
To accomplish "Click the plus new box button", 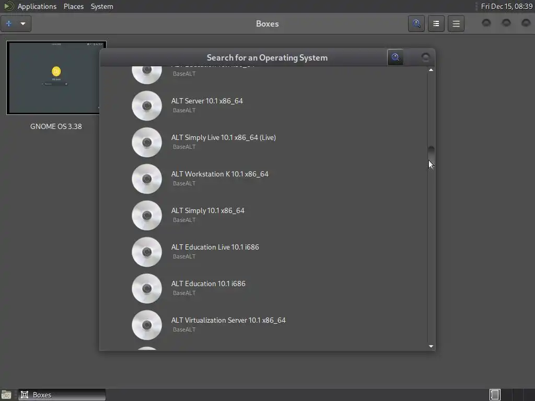I will coord(9,23).
